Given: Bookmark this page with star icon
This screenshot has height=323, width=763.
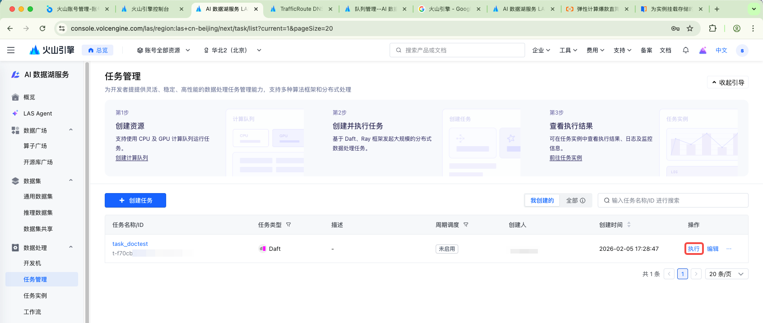Looking at the screenshot, I should pyautogui.click(x=690, y=28).
